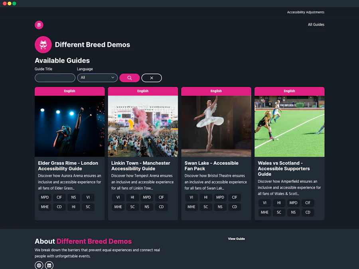Screen dimensions: 359x269
Task: Click HI tag on Linkin Town card
Action: click(x=132, y=197)
